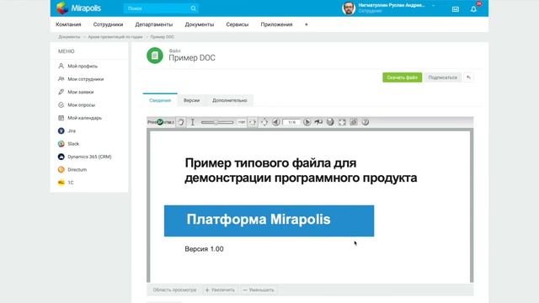Open Мои сотрудники in the sidebar
539x303 pixels.
pos(86,79)
